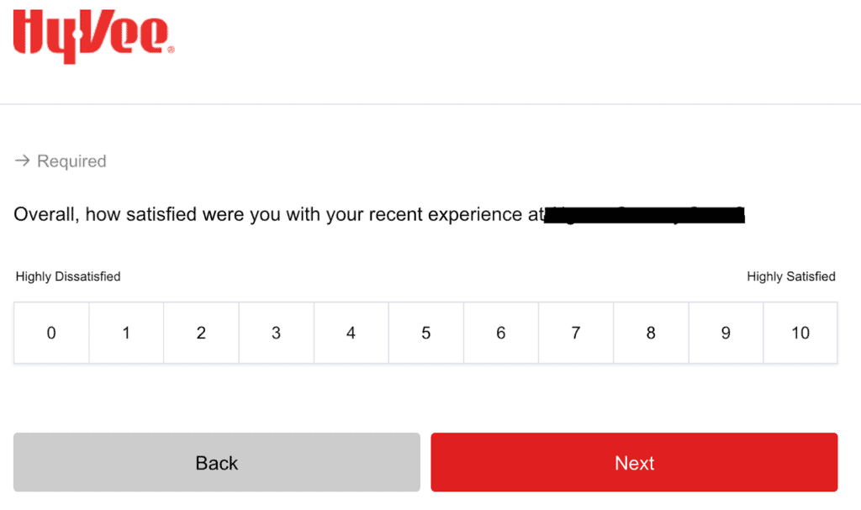
Task: Pick rating 2 on the scale
Action: [x=201, y=334]
